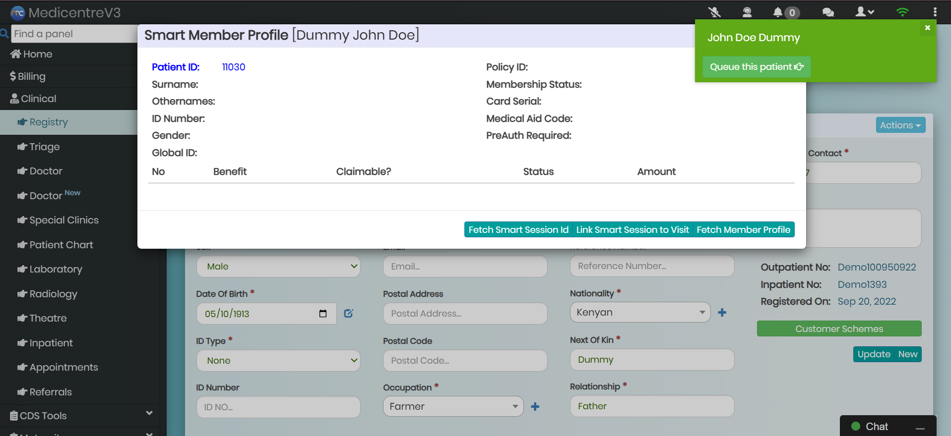Dismiss the John Doe Dummy notification
Screen dimensions: 951x436
tap(927, 28)
